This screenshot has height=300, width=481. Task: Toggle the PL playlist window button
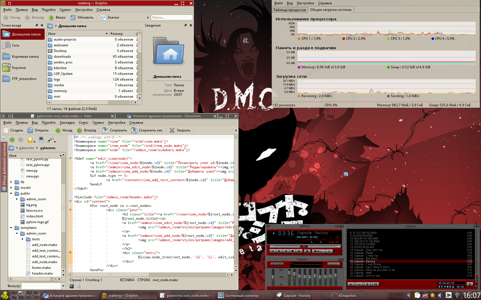point(337,242)
